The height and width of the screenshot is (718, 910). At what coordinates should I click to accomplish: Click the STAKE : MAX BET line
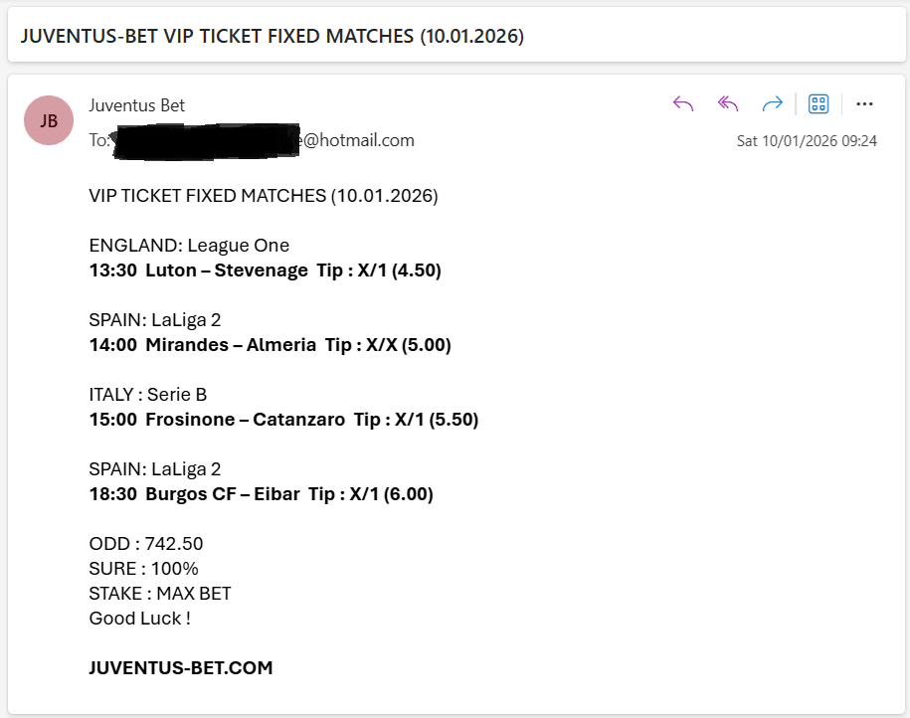[159, 593]
